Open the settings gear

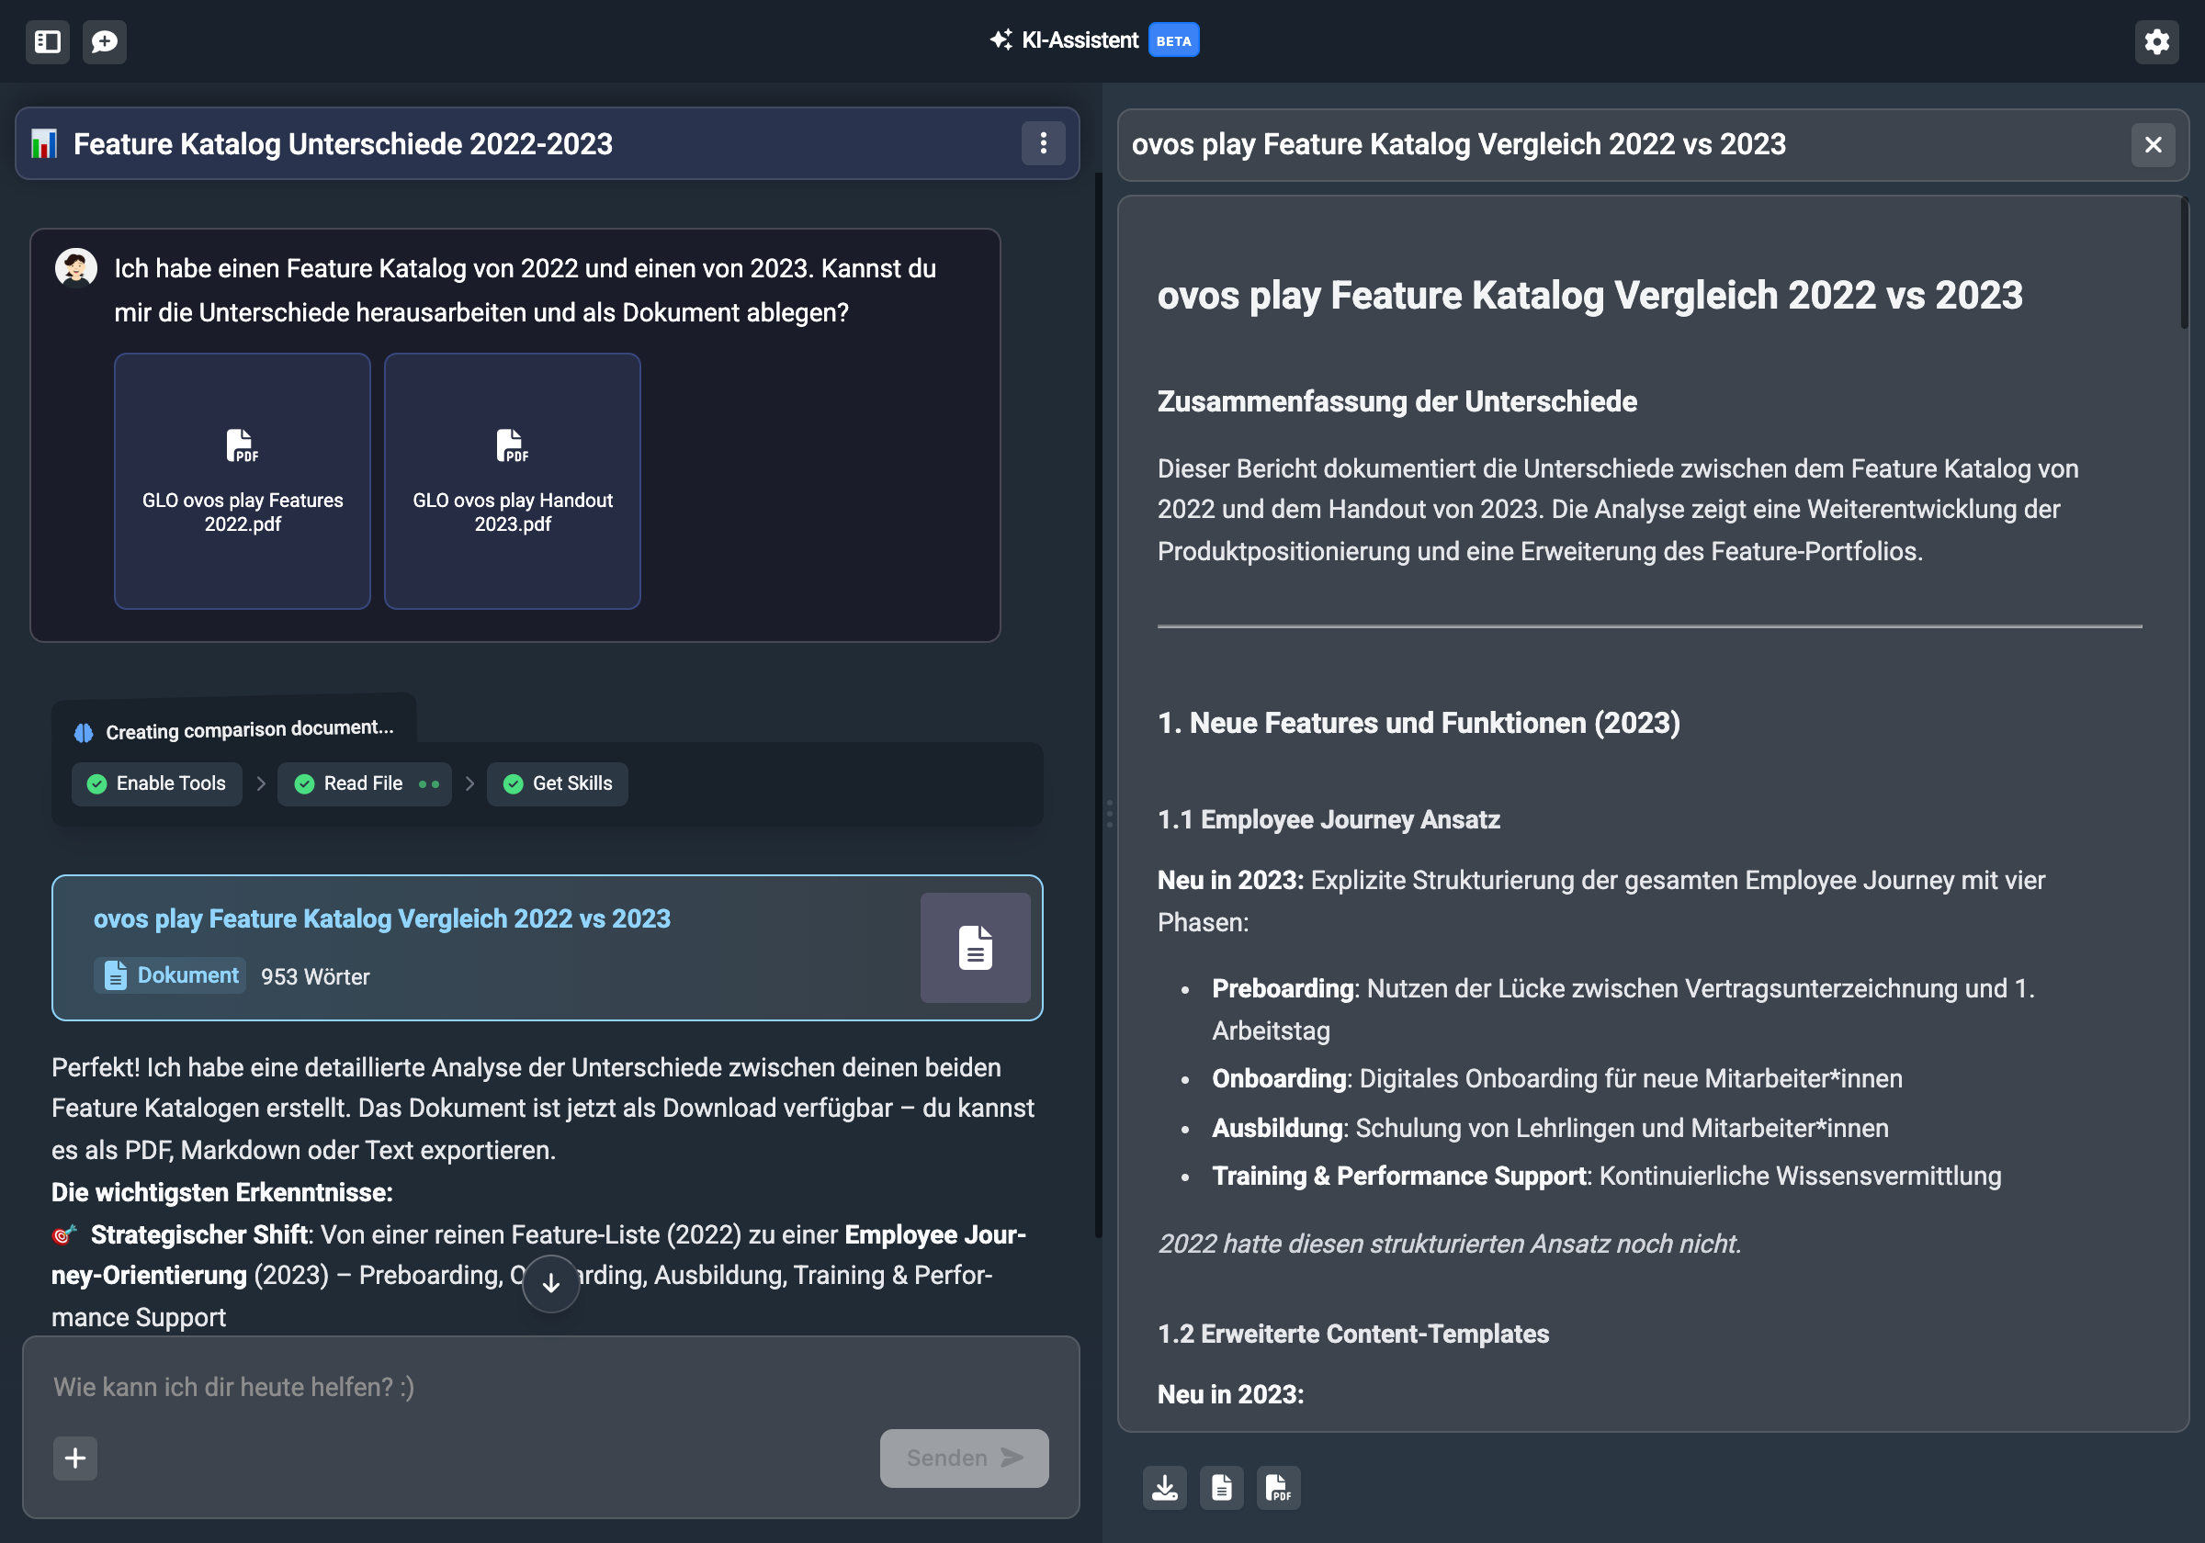pyautogui.click(x=2156, y=41)
